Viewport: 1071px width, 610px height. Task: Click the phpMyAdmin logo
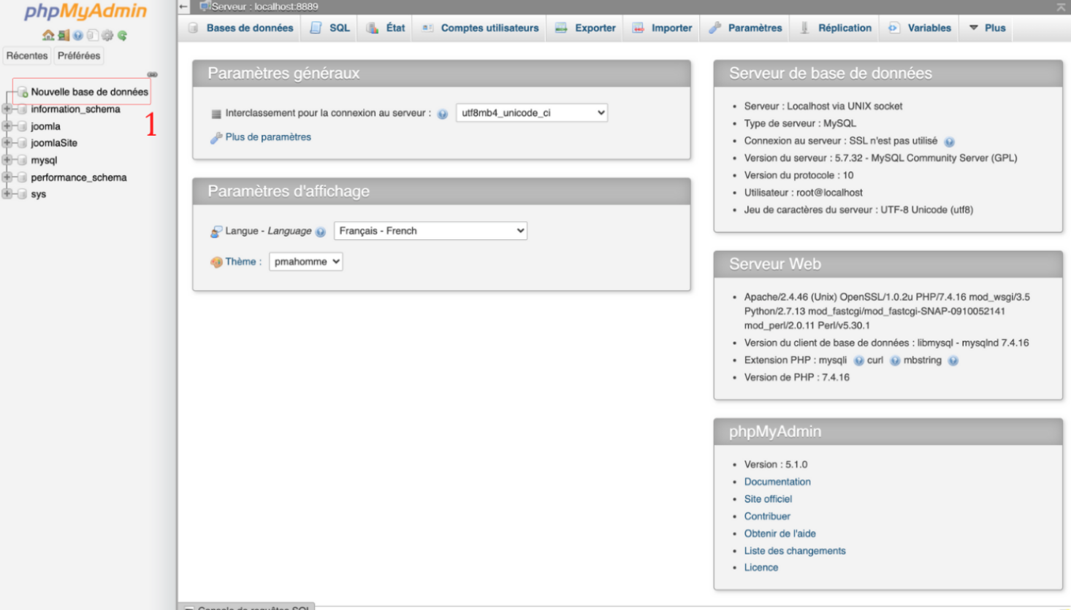pyautogui.click(x=85, y=12)
